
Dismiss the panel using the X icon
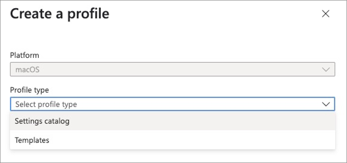pos(326,14)
